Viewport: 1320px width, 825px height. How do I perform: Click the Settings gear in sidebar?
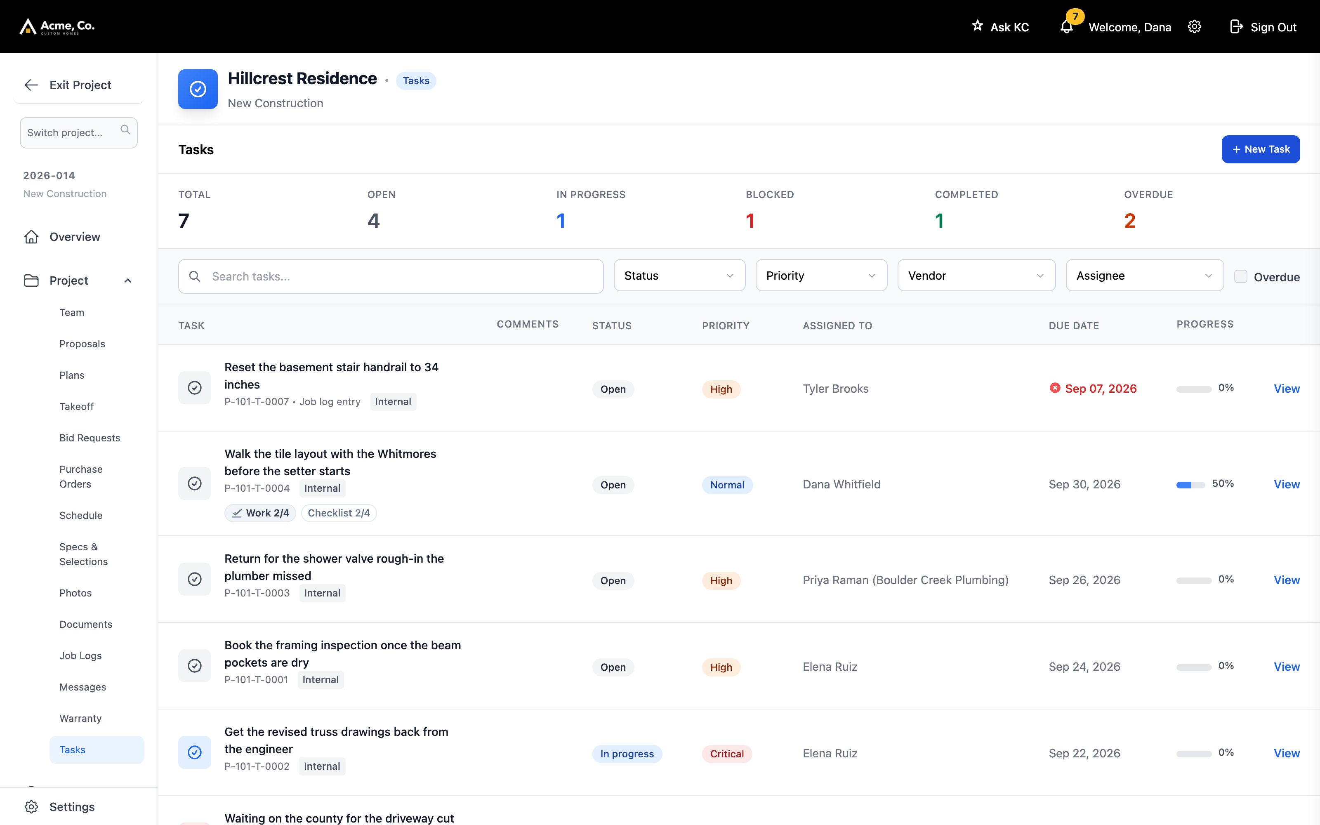(31, 807)
